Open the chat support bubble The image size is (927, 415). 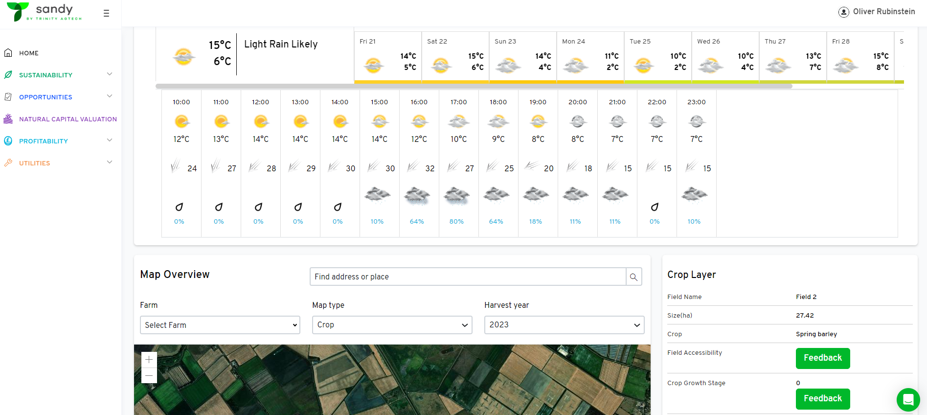[x=908, y=400]
